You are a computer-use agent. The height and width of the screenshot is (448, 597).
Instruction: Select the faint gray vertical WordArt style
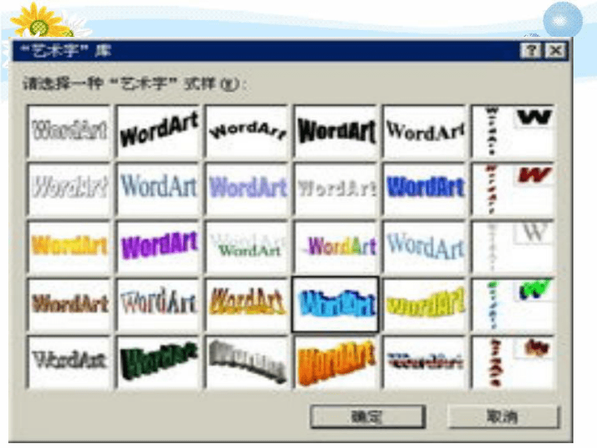point(513,246)
